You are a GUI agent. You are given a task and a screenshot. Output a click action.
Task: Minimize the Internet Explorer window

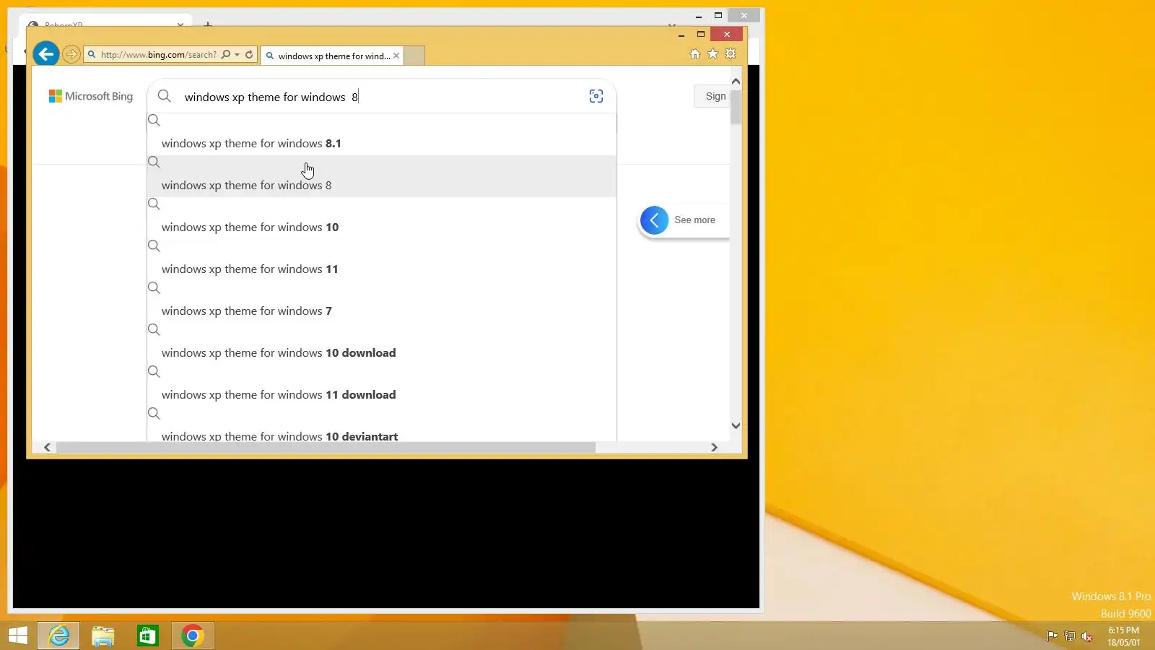681,35
